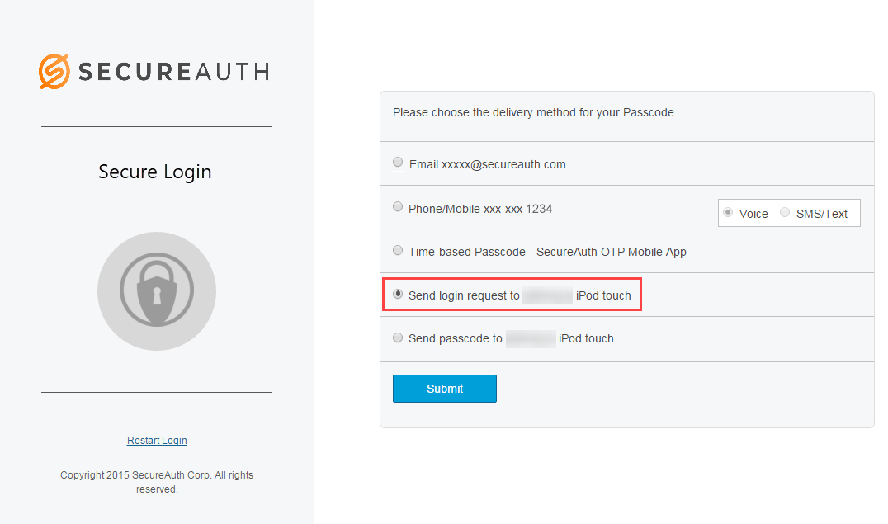
Task: Choose the Phone/Mobile radio button
Action: 399,207
